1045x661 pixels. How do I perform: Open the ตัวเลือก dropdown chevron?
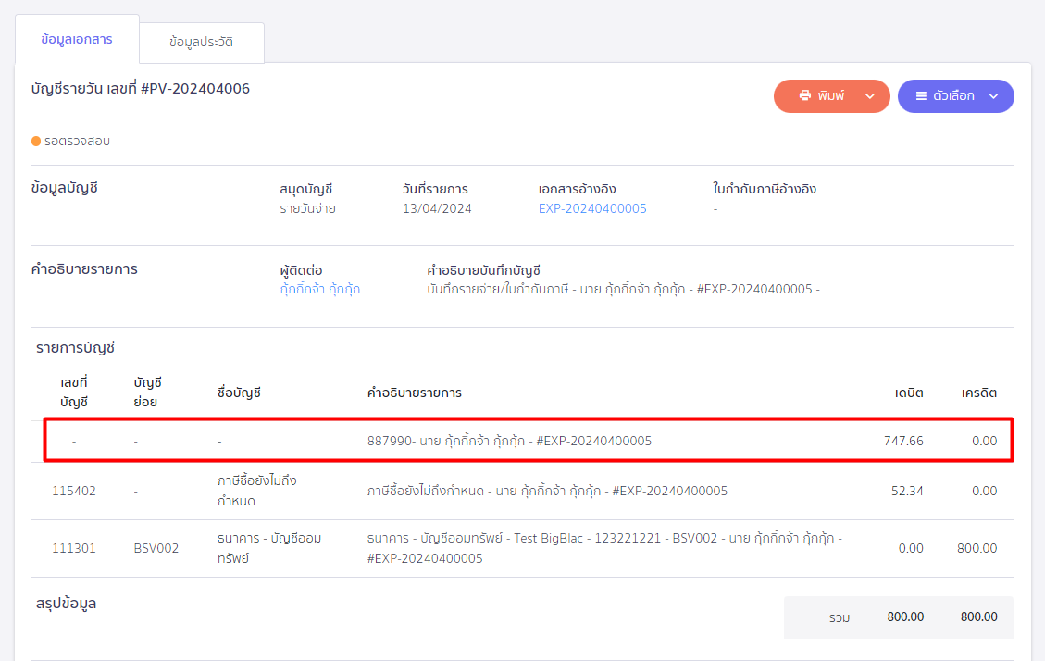(x=993, y=96)
